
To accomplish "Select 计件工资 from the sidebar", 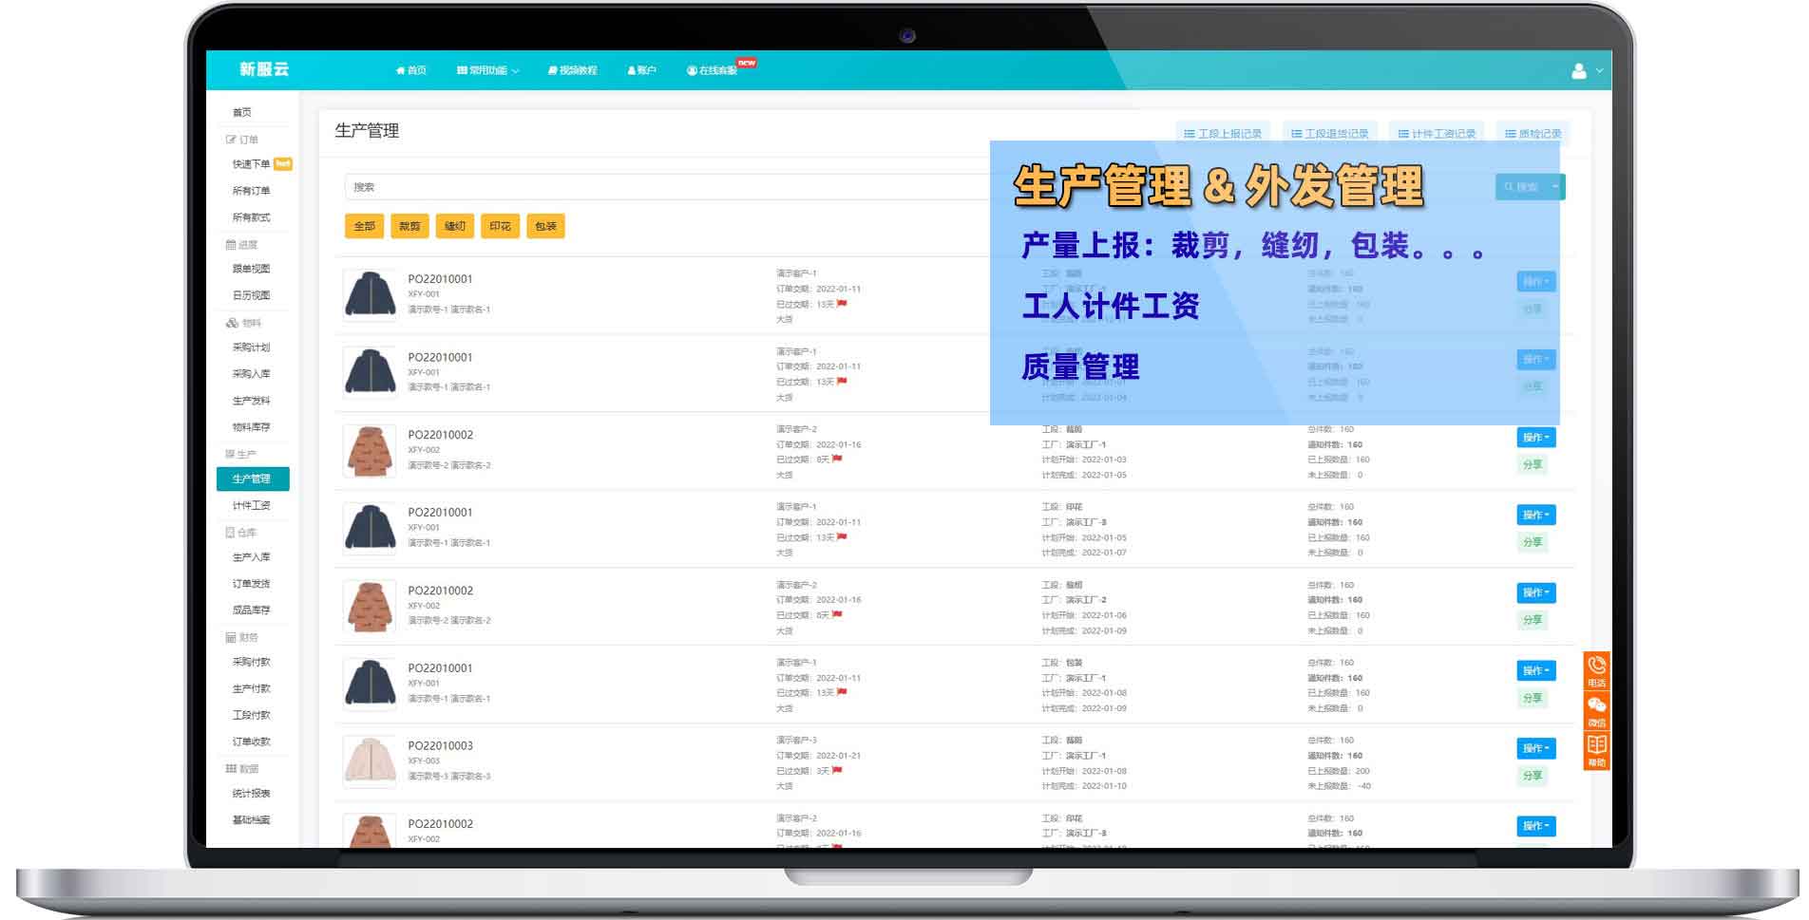I will 253,505.
